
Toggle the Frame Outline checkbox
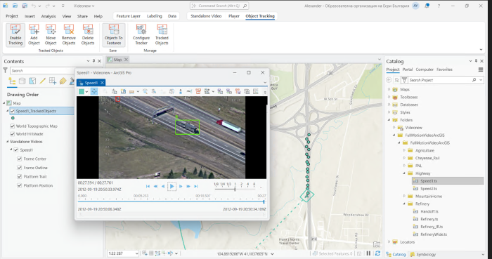20,168
